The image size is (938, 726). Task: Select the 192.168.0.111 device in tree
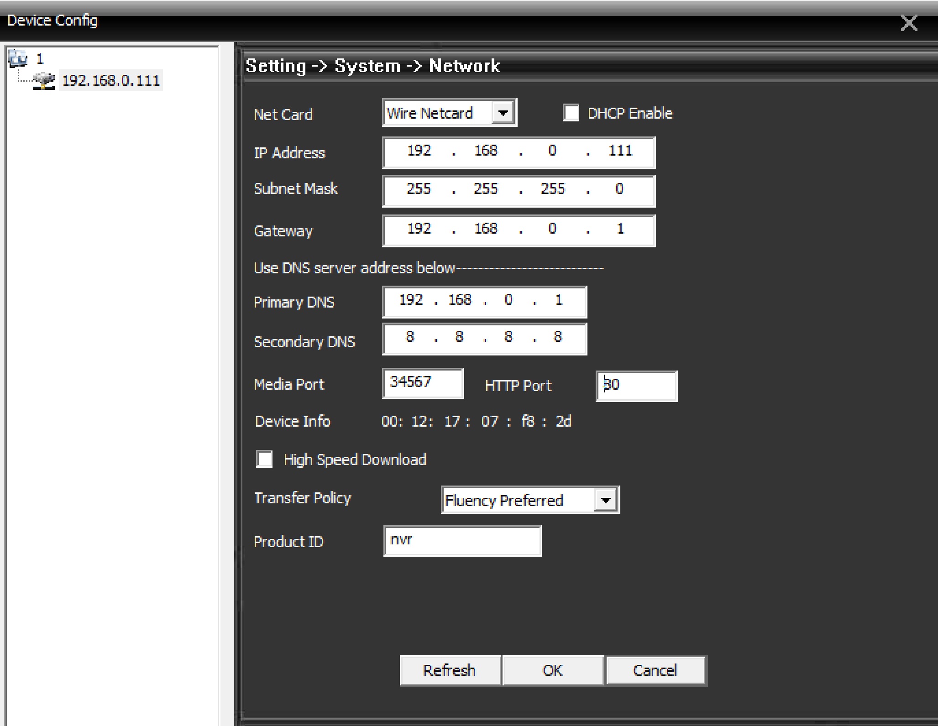click(x=111, y=81)
